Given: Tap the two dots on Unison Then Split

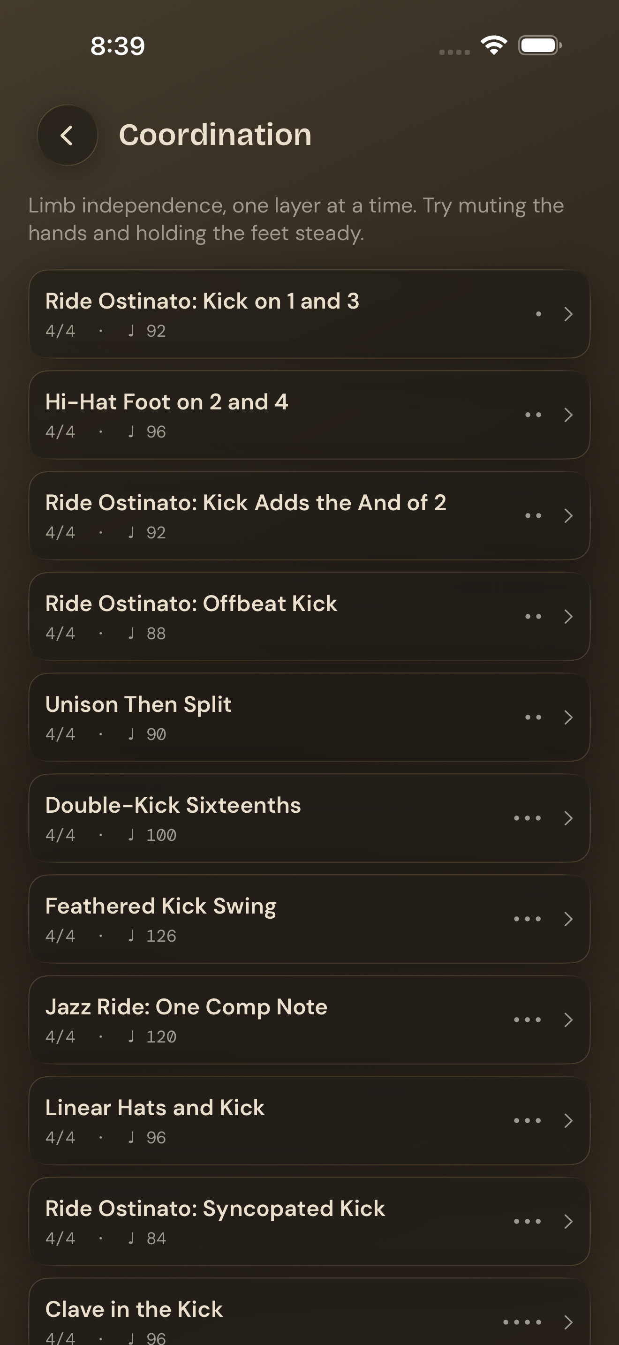Looking at the screenshot, I should pyautogui.click(x=533, y=718).
